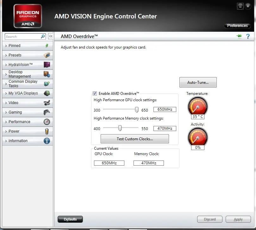The image size is (256, 230).
Task: Click the Video camera icon
Action: (47, 103)
